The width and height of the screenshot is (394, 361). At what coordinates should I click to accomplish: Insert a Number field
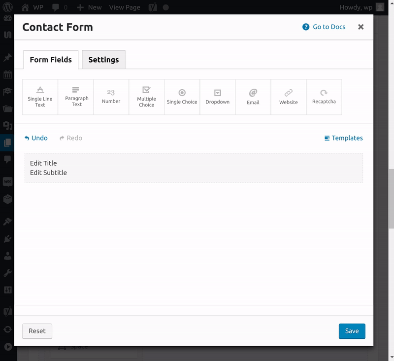tap(111, 97)
